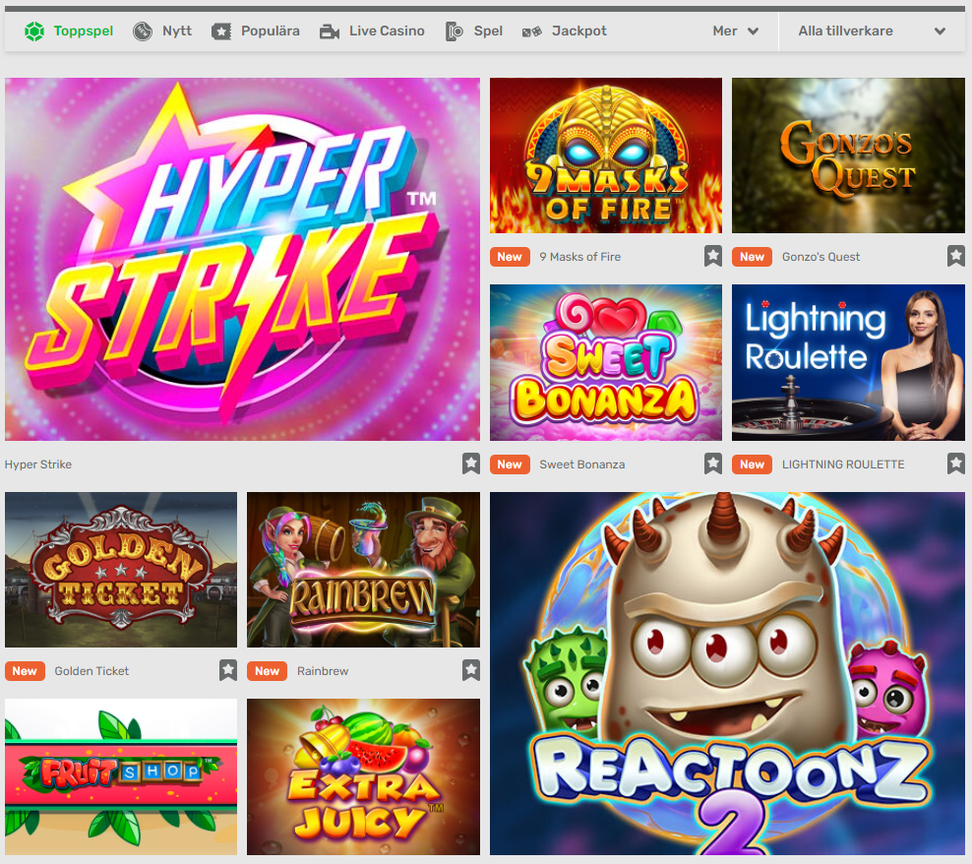Open the Nytt tab
972x864 pixels.
click(x=162, y=31)
